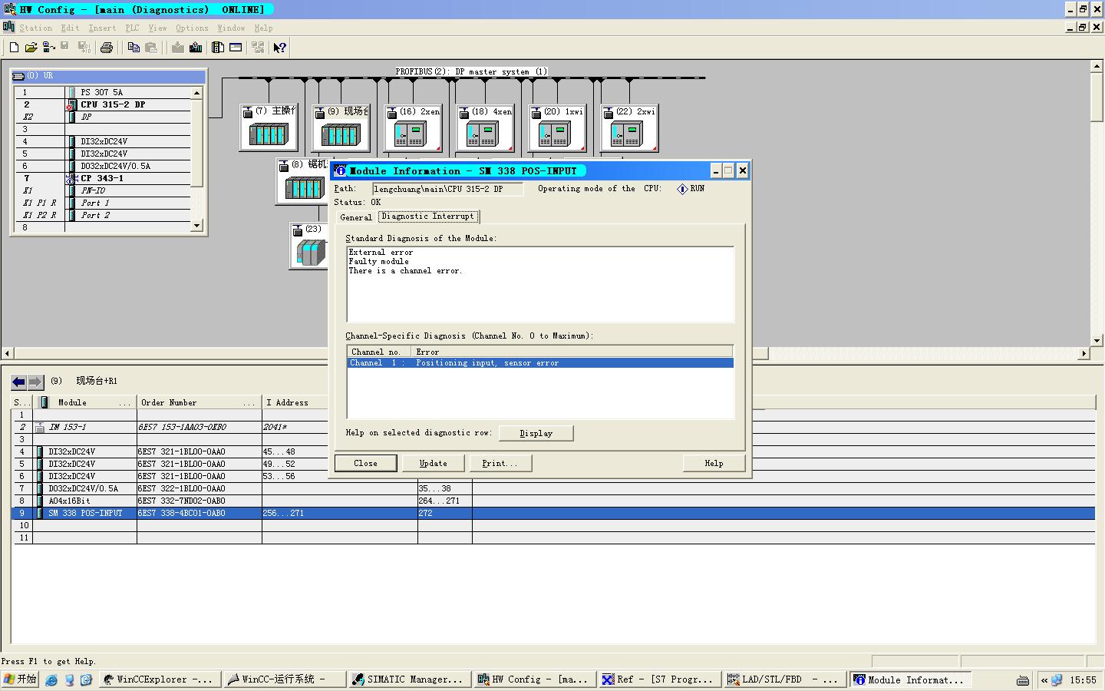Screen dimensions: 1105x691
Task: Select DP slave station (9) icon
Action: (x=340, y=127)
